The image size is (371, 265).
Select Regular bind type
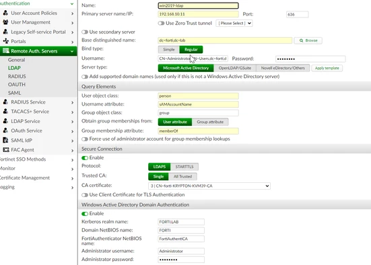[x=191, y=49]
